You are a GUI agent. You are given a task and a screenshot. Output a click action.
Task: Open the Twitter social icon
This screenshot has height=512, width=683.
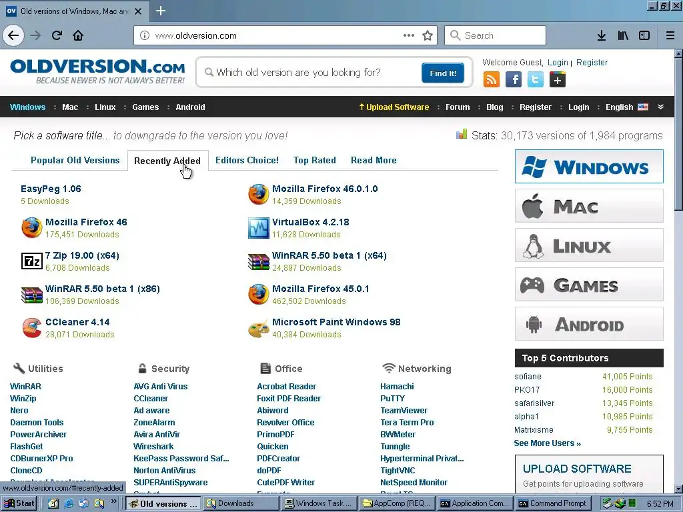536,80
